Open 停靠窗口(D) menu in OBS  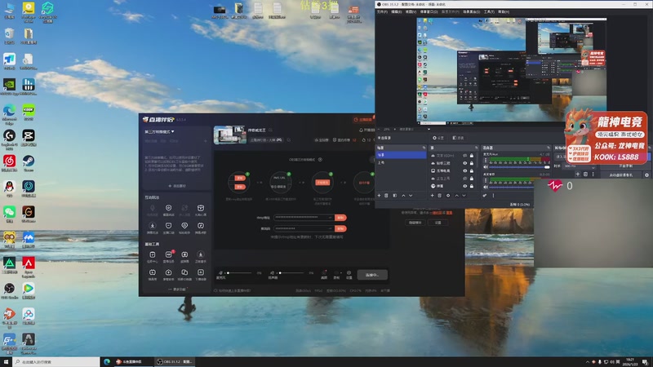coord(429,11)
